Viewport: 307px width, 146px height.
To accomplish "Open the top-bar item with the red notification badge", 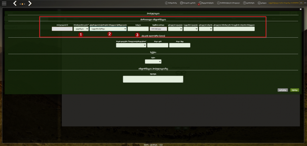I will click(x=206, y=3).
